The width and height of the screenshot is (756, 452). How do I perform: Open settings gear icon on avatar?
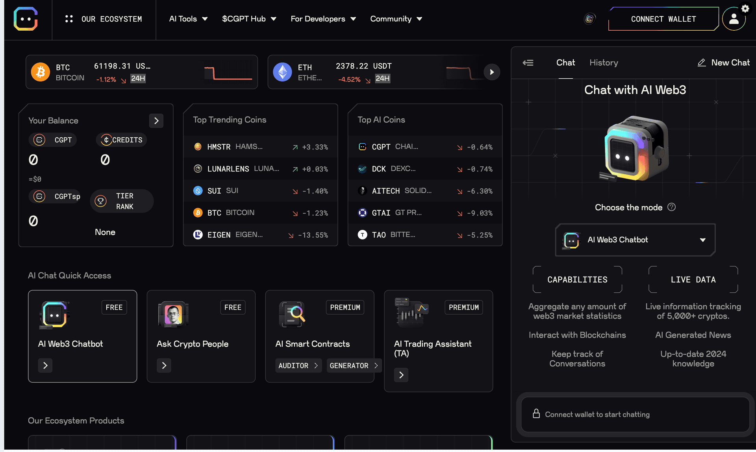coord(745,8)
